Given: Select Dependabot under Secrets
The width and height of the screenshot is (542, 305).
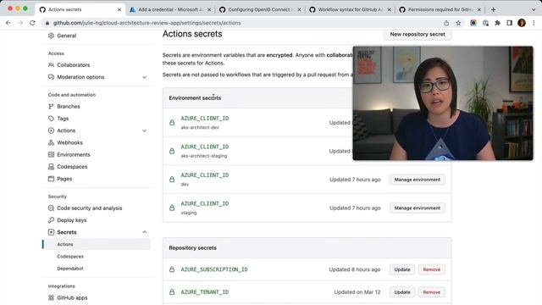Looking at the screenshot, I should click(70, 269).
